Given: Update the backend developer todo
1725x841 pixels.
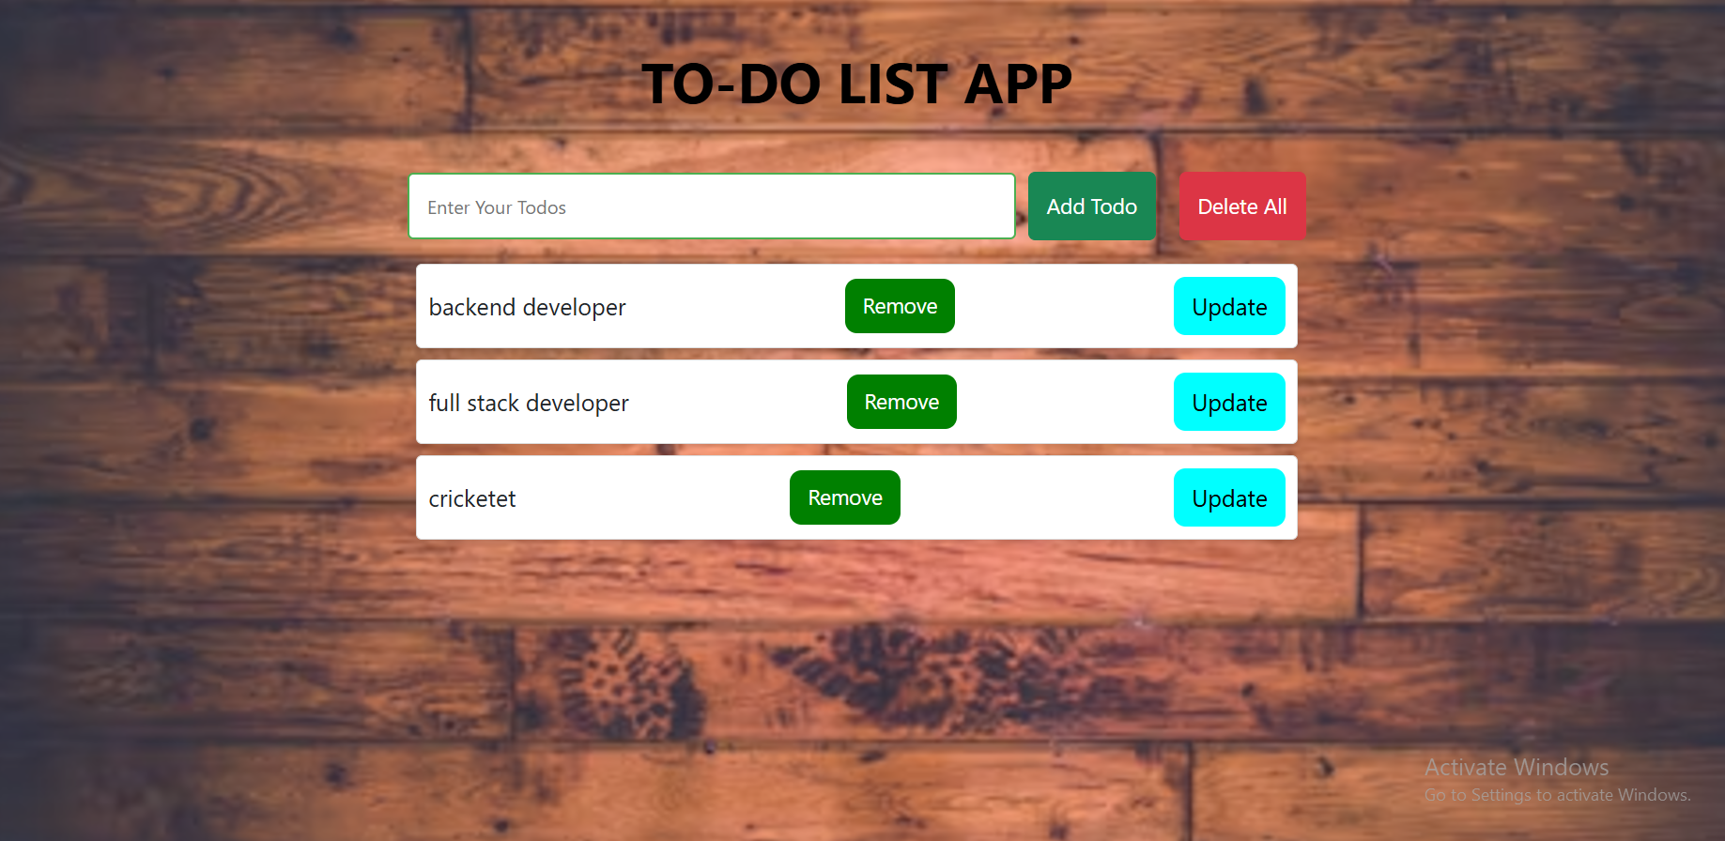Looking at the screenshot, I should [x=1228, y=307].
